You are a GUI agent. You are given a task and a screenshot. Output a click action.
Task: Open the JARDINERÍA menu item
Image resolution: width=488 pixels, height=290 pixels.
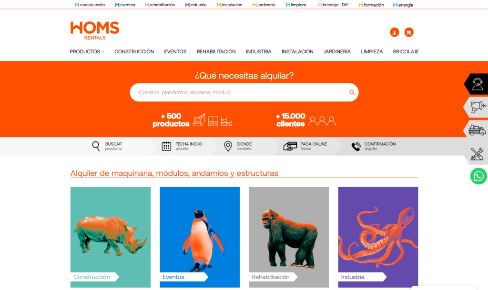337,51
